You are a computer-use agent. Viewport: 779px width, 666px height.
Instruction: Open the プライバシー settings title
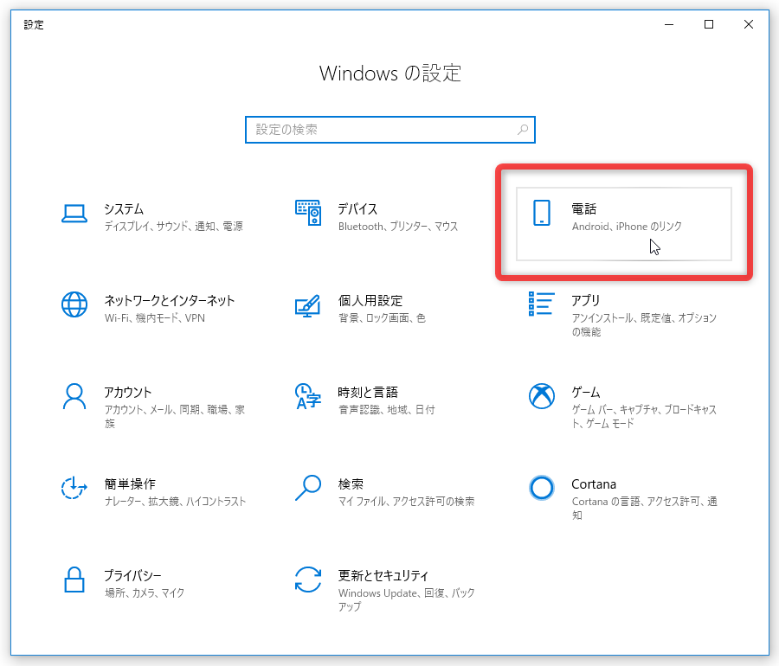click(x=132, y=576)
